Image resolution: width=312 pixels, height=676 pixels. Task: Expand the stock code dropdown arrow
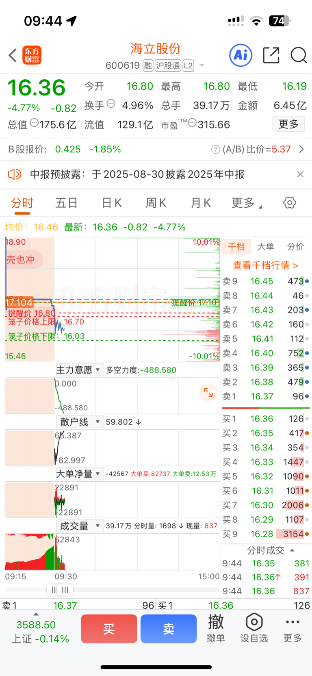pyautogui.click(x=202, y=65)
